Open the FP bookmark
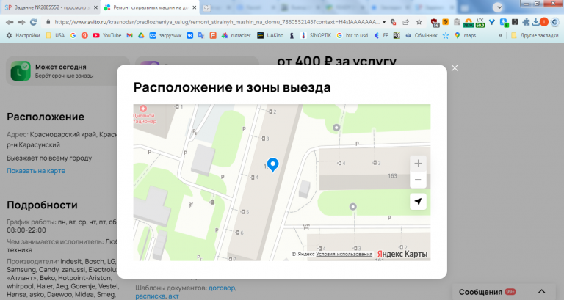This screenshot has width=564, height=300. (381, 35)
